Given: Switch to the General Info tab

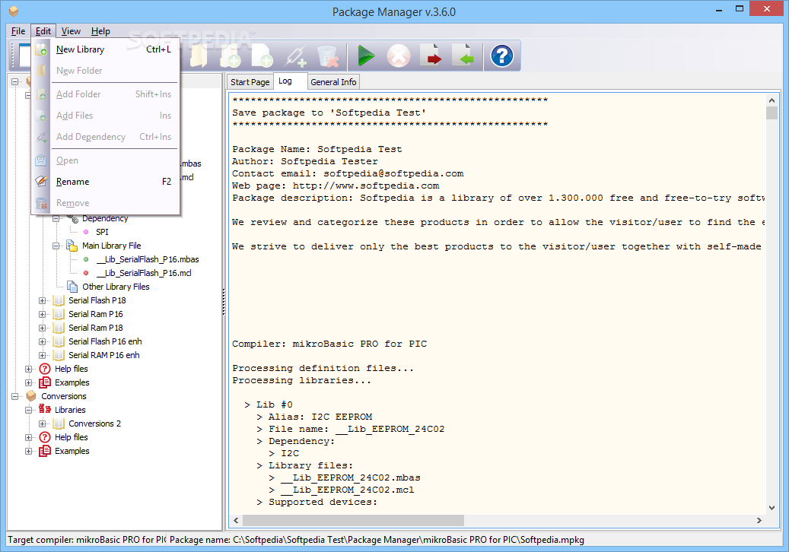Looking at the screenshot, I should 333,82.
